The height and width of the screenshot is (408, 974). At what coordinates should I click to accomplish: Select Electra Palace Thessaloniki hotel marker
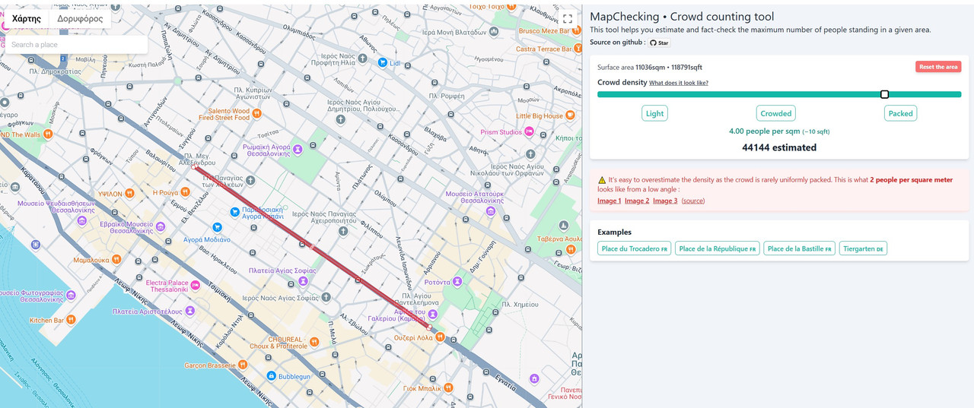(195, 286)
